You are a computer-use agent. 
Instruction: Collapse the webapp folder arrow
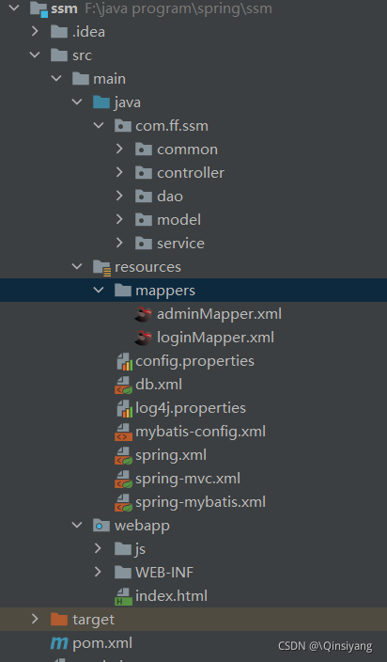tap(77, 526)
